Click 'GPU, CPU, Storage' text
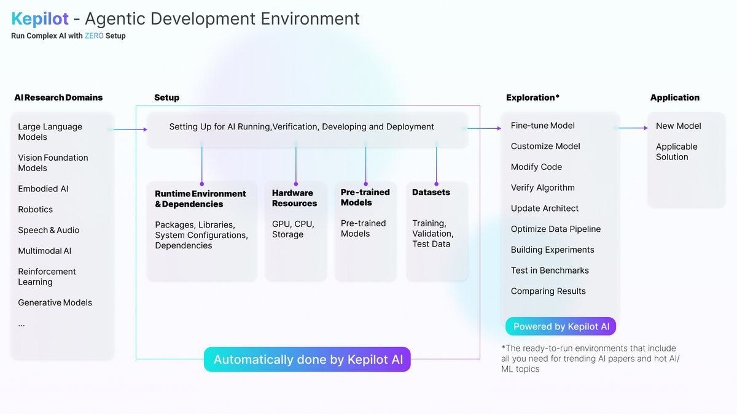737x414 pixels. (x=293, y=229)
